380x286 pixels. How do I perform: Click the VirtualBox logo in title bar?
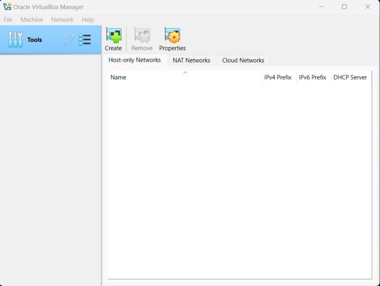[x=7, y=7]
